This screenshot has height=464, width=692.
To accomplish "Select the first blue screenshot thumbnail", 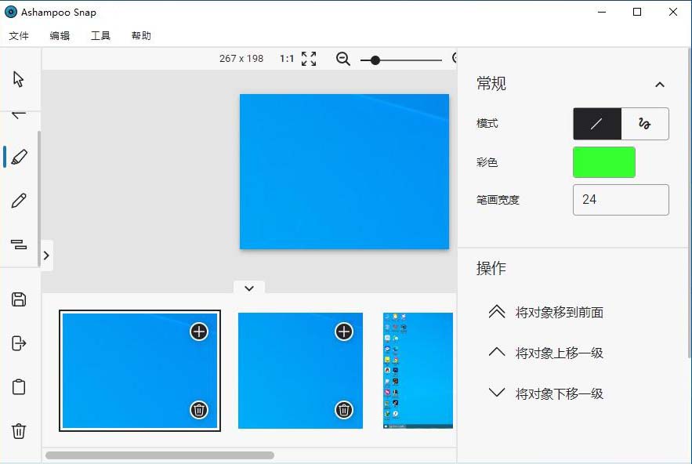I will point(140,371).
